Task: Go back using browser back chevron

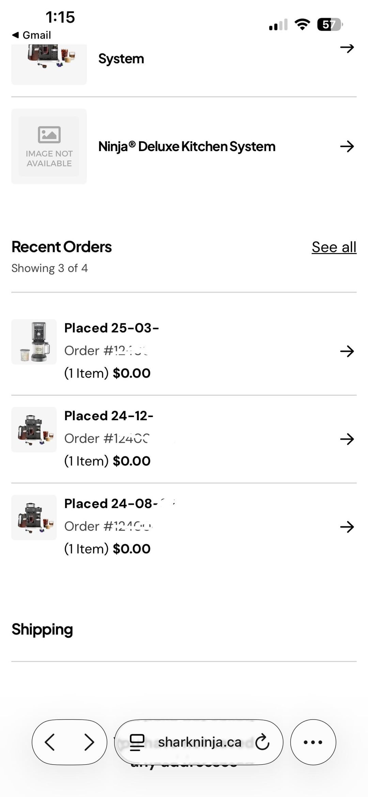Action: tap(50, 742)
